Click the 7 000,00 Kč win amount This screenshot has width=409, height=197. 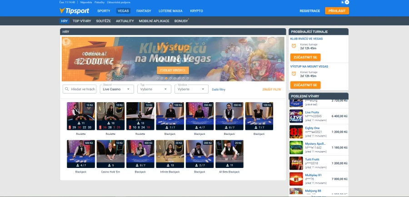pos(339,179)
